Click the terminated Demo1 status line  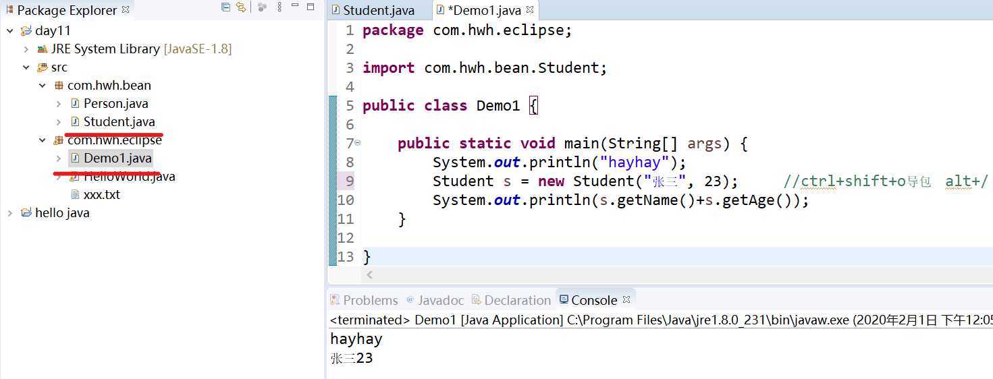tap(661, 320)
